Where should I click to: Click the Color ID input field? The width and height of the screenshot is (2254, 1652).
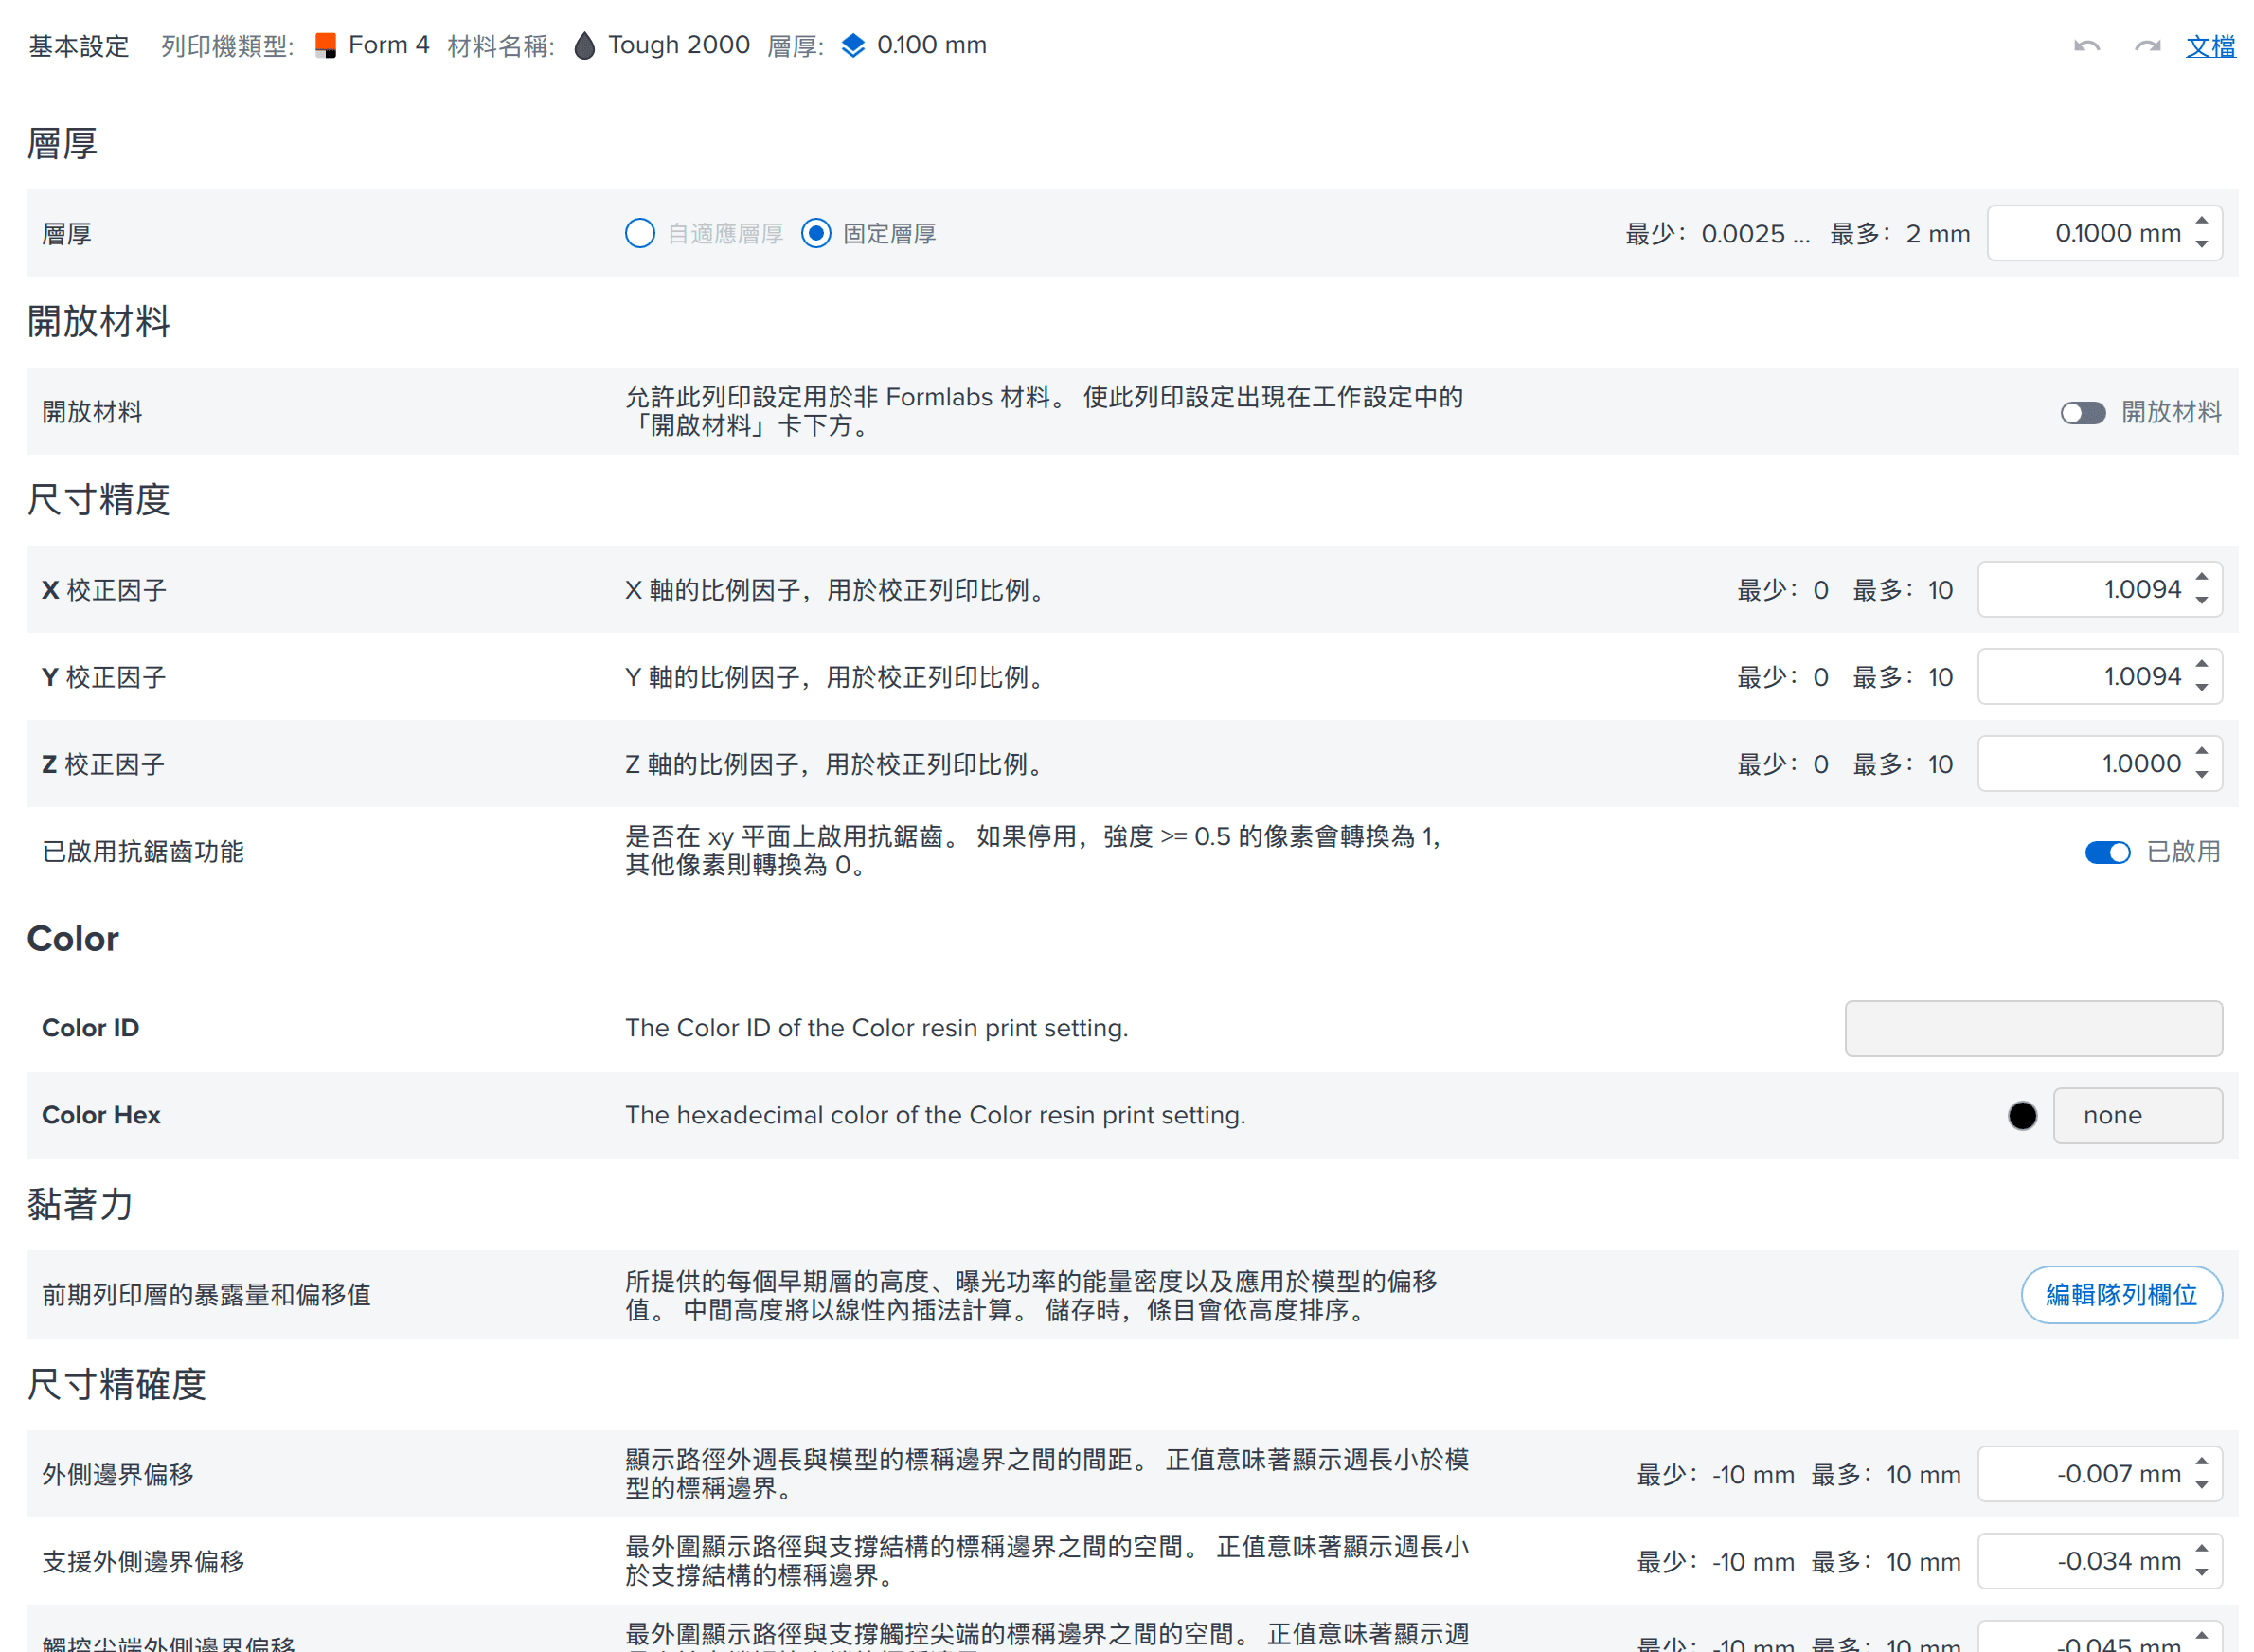[2033, 1028]
